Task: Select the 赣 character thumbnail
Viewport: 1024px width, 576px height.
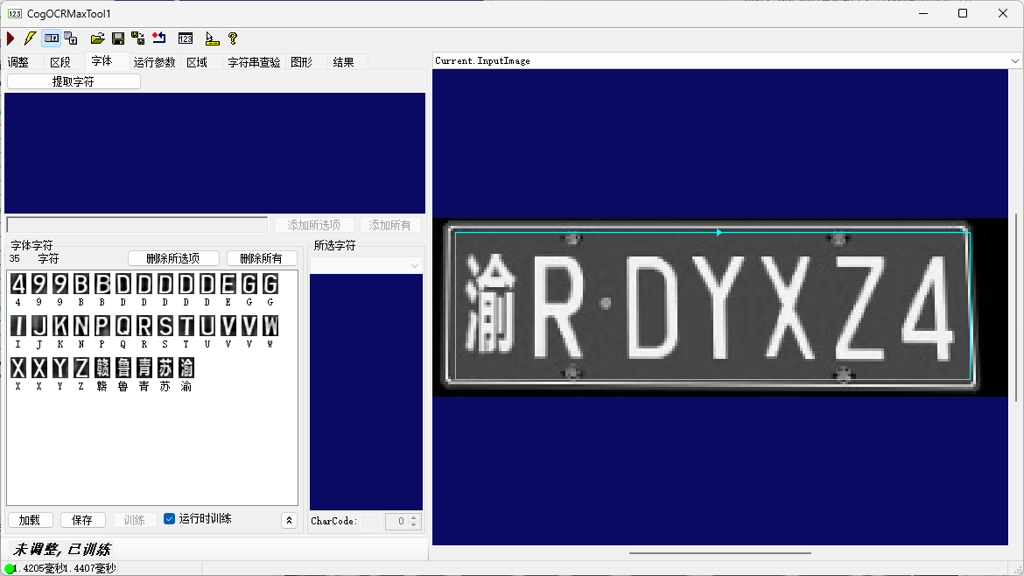Action: coord(102,368)
